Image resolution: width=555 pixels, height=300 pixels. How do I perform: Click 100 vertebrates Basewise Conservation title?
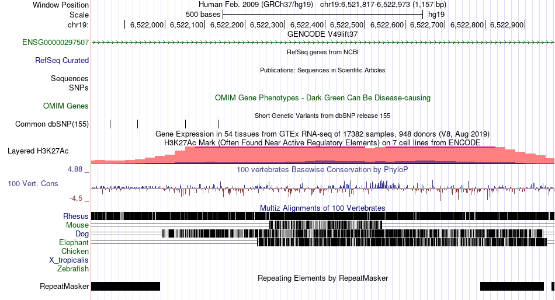[322, 169]
